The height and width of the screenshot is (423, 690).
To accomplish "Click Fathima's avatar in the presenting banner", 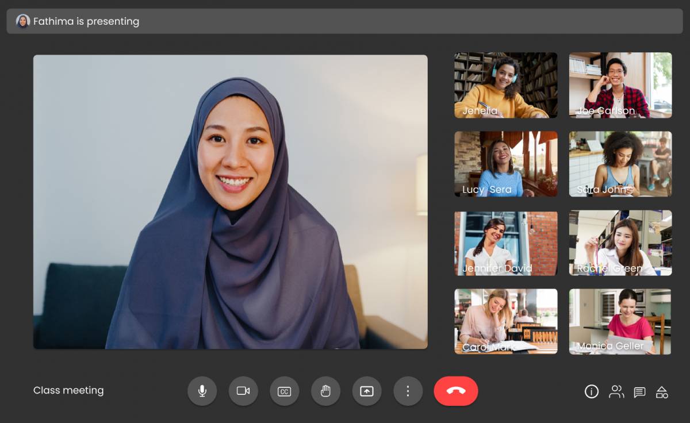I will 22,21.
